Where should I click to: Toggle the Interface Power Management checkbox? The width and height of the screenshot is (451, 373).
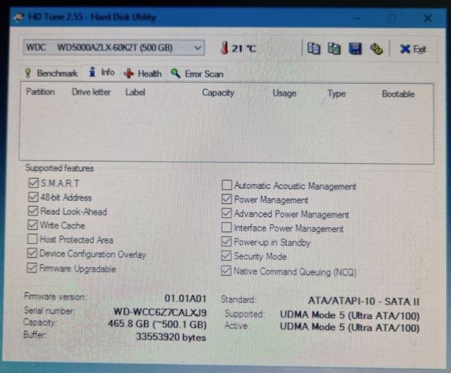tap(227, 227)
